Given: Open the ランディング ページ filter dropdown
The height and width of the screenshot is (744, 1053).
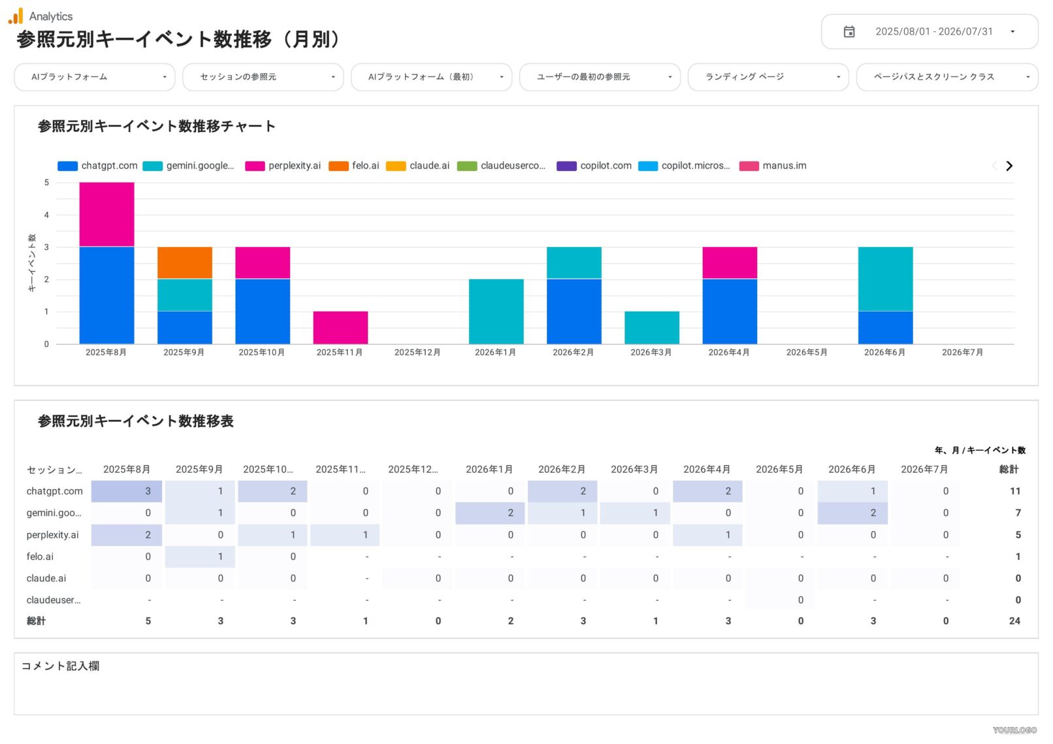Looking at the screenshot, I should coord(768,77).
